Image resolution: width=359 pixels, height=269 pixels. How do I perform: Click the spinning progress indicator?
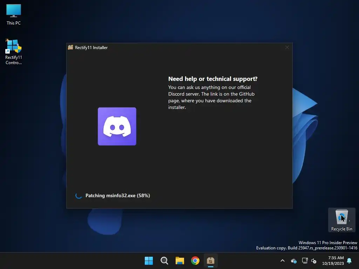click(79, 195)
